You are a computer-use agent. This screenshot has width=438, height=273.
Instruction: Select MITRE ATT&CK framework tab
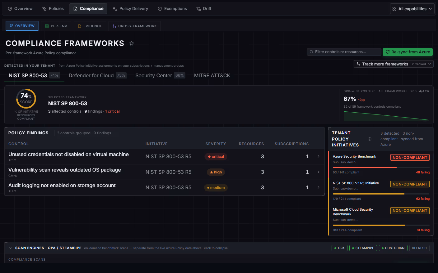point(212,75)
